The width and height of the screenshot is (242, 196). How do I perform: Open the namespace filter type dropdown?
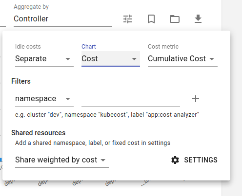(44, 99)
